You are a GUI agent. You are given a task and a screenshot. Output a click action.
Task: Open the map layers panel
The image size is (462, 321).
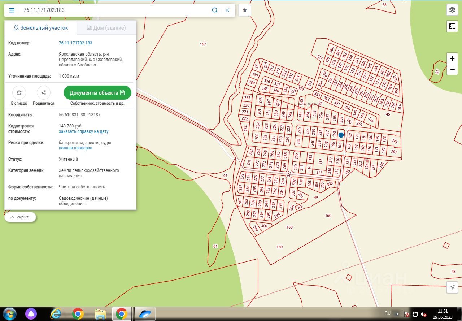[452, 10]
